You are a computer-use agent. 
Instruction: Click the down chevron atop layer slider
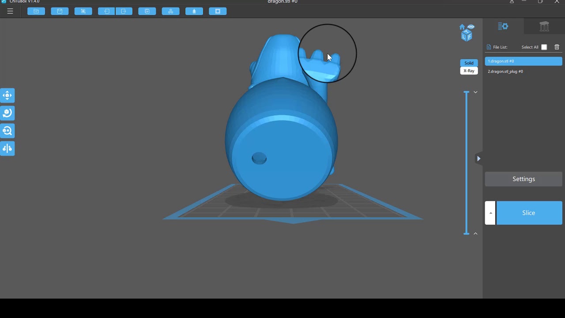coord(475,92)
